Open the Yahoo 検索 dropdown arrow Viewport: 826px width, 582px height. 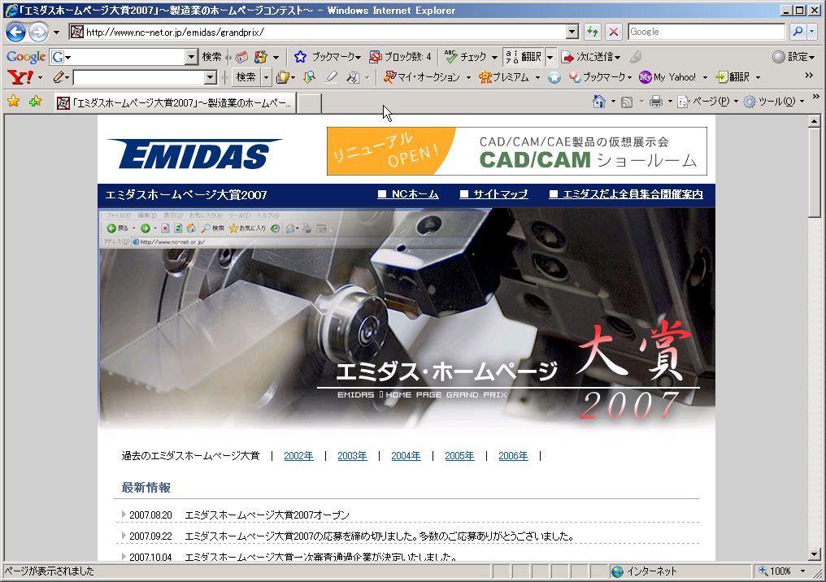[x=266, y=77]
